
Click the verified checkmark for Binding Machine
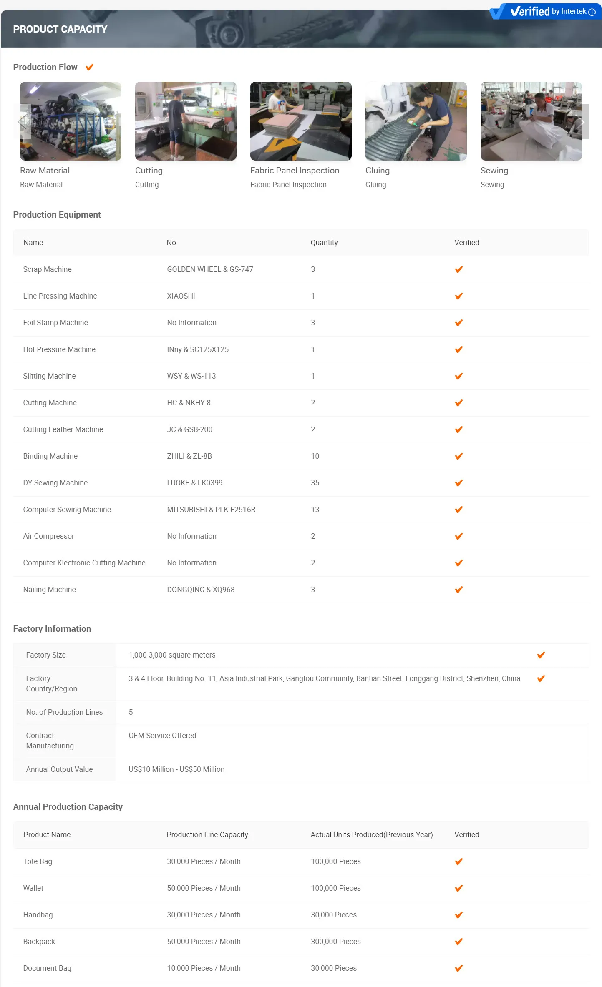pyautogui.click(x=458, y=456)
